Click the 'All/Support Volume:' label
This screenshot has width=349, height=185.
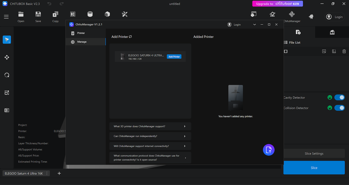(x=30, y=150)
